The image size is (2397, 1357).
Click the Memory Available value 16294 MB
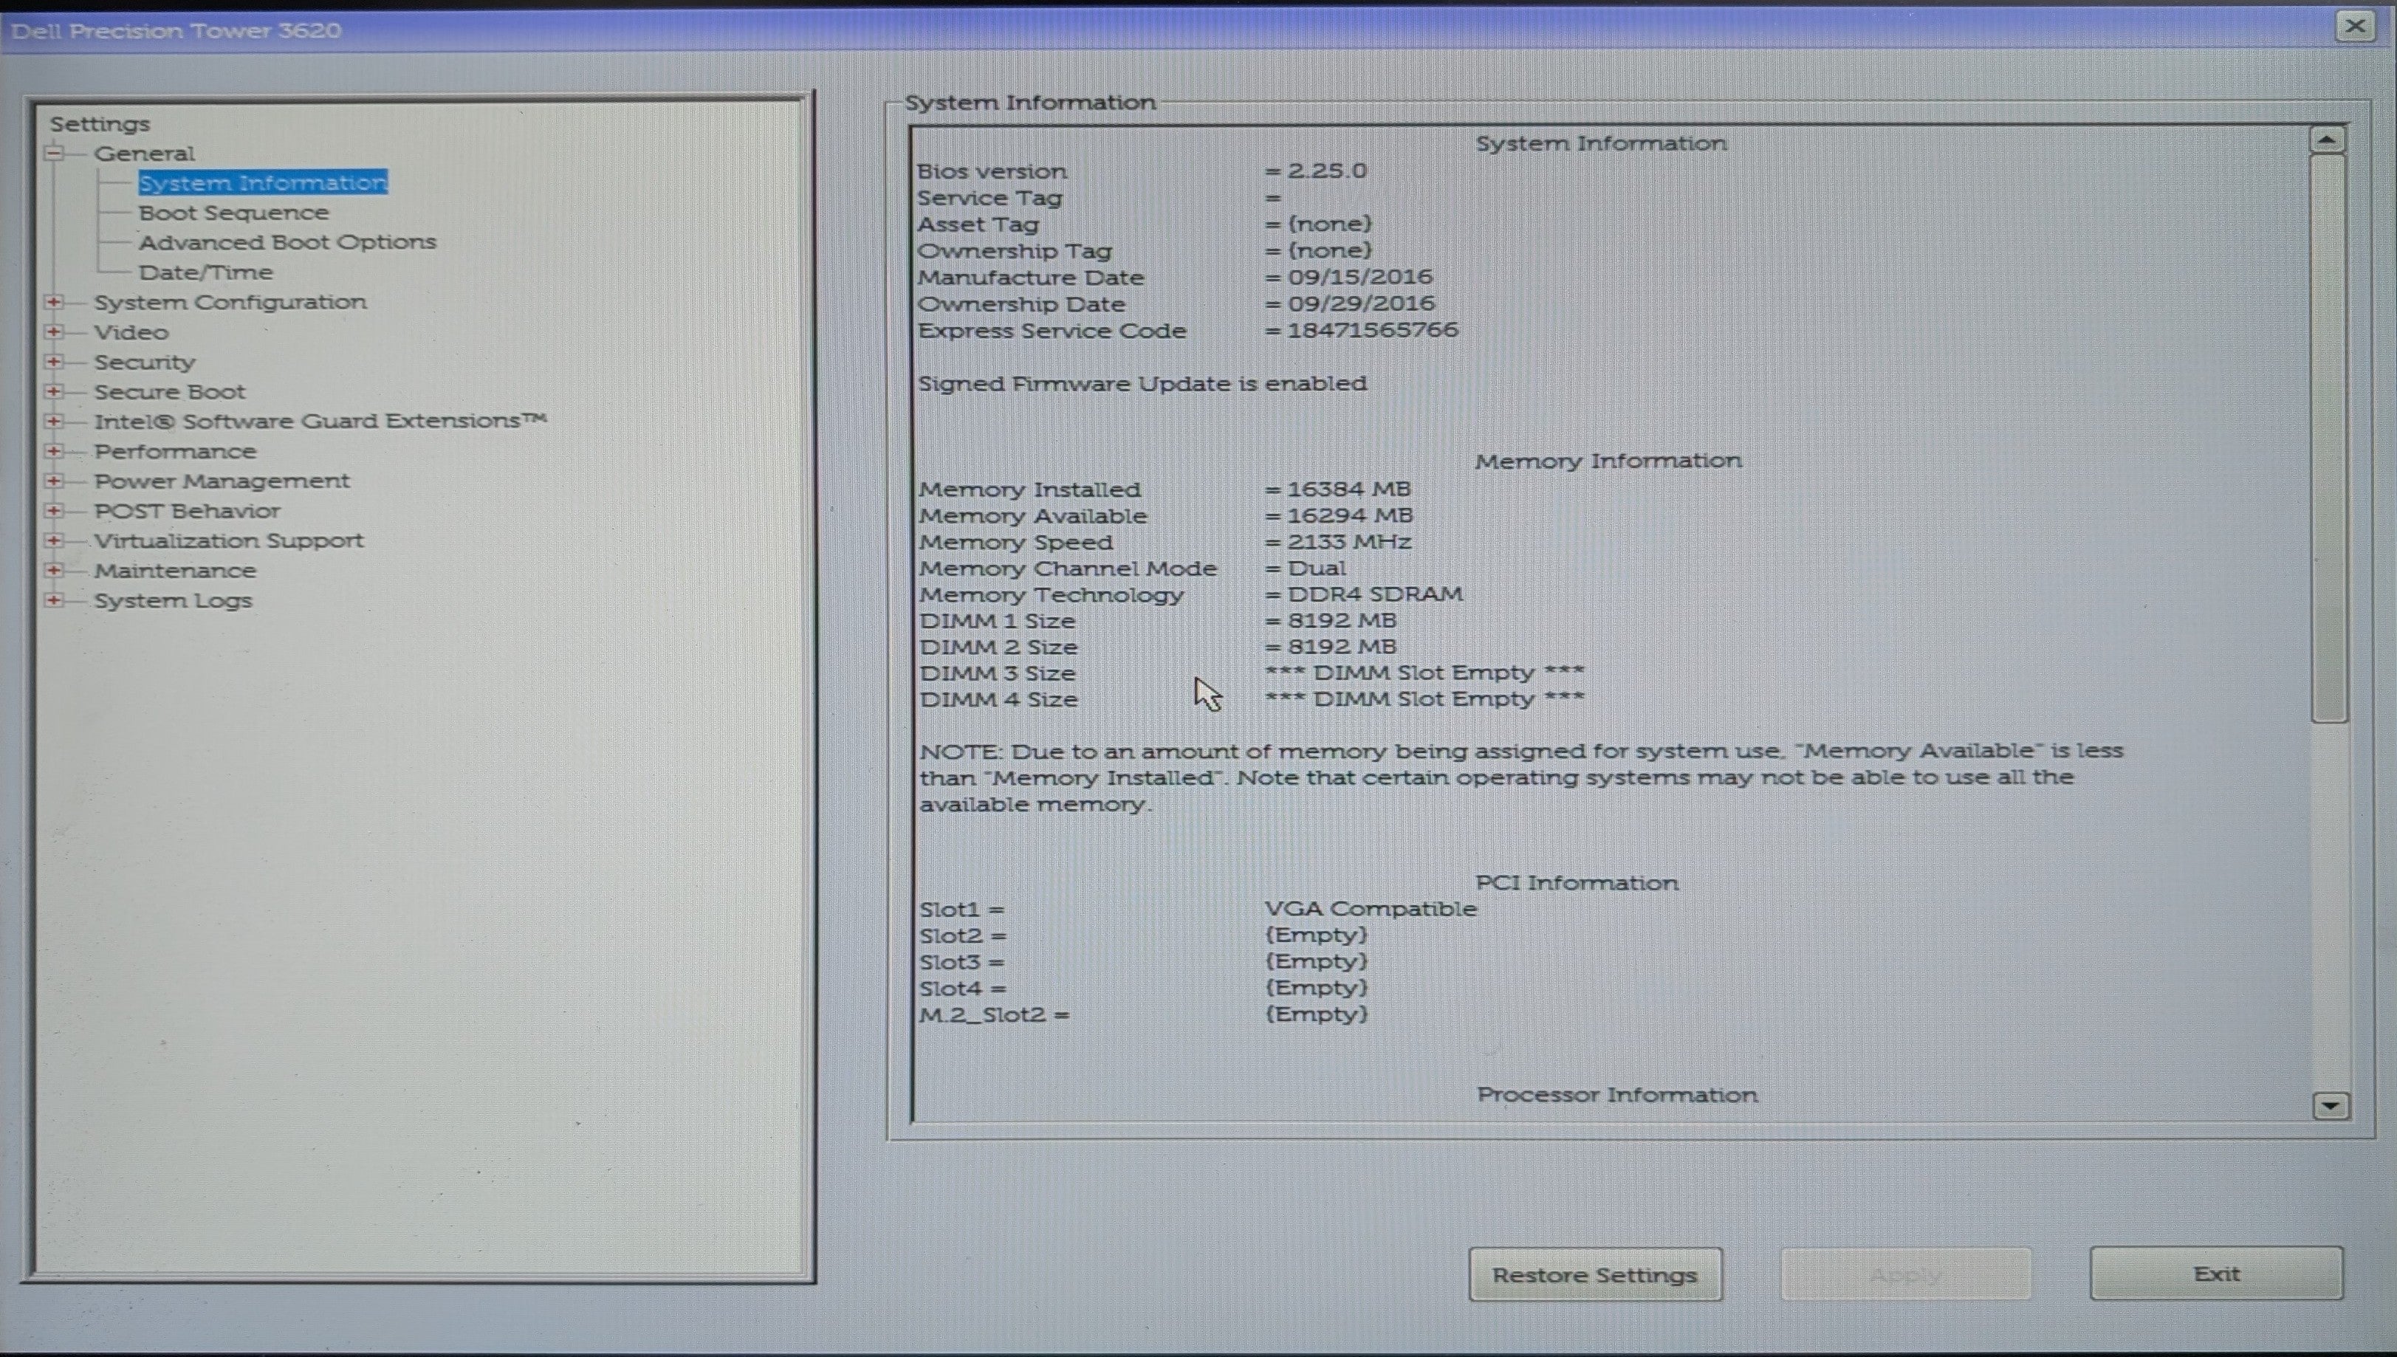tap(1349, 515)
